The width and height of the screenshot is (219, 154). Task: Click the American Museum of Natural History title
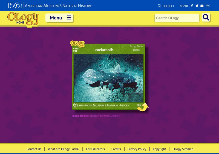[58, 6]
